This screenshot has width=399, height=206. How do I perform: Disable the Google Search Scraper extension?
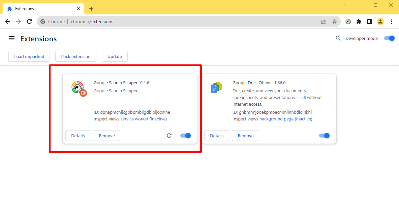[185, 136]
